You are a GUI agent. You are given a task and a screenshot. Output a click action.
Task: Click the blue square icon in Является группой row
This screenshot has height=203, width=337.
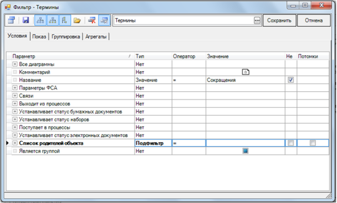[245, 151]
